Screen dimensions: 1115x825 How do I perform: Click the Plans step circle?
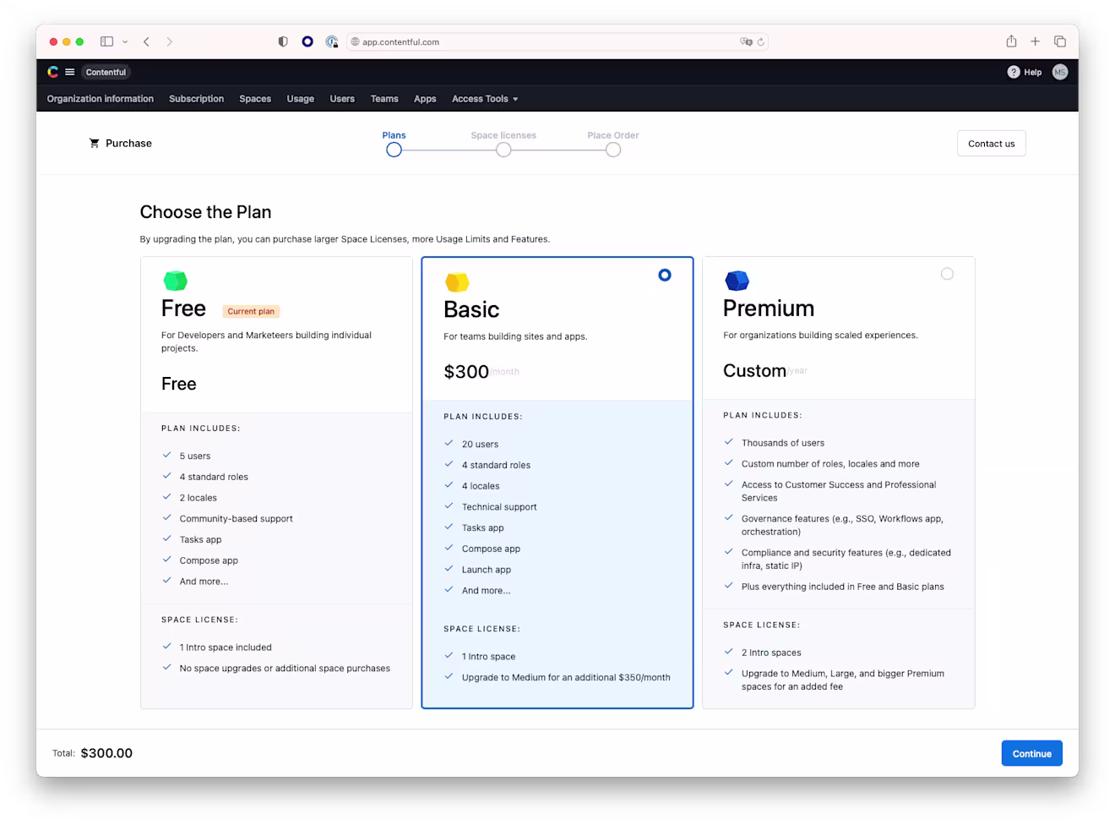point(394,150)
